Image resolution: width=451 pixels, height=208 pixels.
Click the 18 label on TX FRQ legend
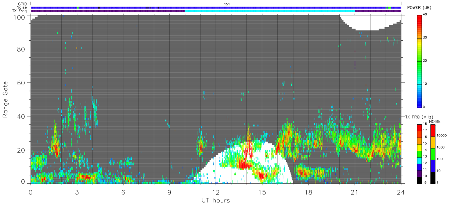tap(425, 124)
